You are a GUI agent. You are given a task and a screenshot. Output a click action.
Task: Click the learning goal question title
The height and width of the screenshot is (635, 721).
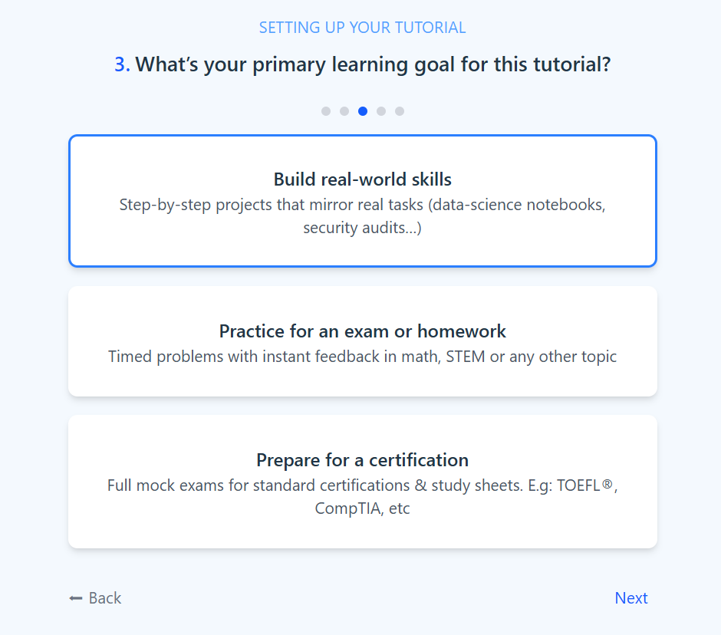tap(362, 64)
